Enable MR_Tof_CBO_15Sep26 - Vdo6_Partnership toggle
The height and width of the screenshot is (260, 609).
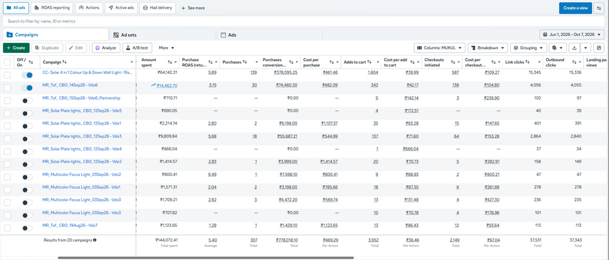(27, 101)
